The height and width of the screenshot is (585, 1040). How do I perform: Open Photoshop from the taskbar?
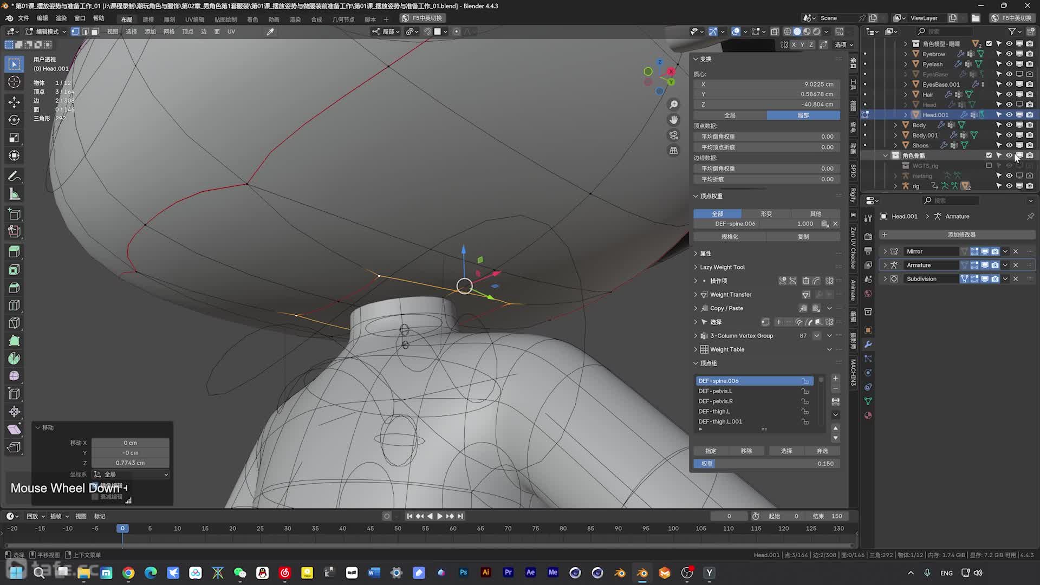click(463, 573)
